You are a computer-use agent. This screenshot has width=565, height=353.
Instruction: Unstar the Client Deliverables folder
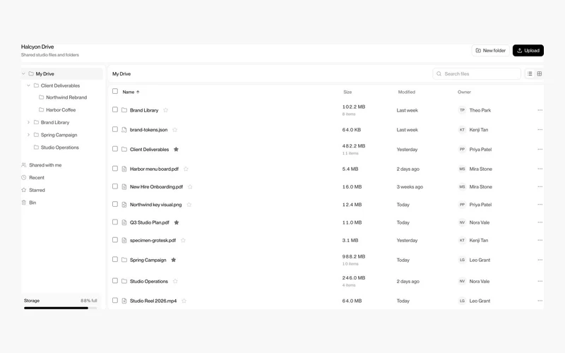[x=176, y=149]
